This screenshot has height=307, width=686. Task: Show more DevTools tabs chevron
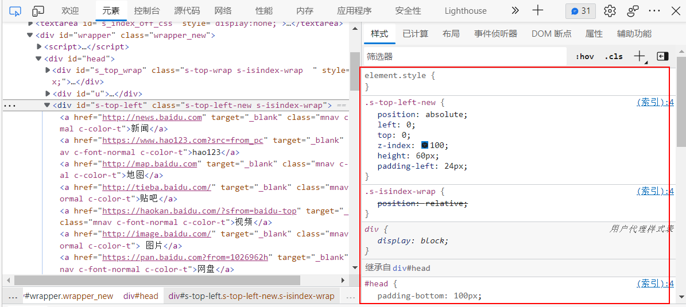515,11
